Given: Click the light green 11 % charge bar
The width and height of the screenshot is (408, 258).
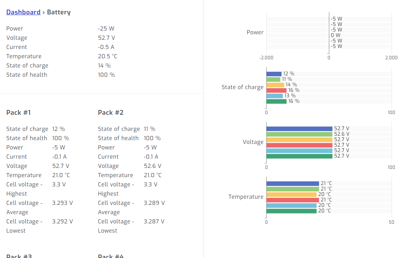Looking at the screenshot, I should pos(273,79).
